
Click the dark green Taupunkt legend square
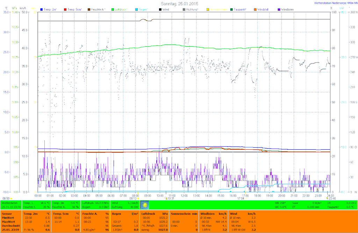[x=231, y=9]
